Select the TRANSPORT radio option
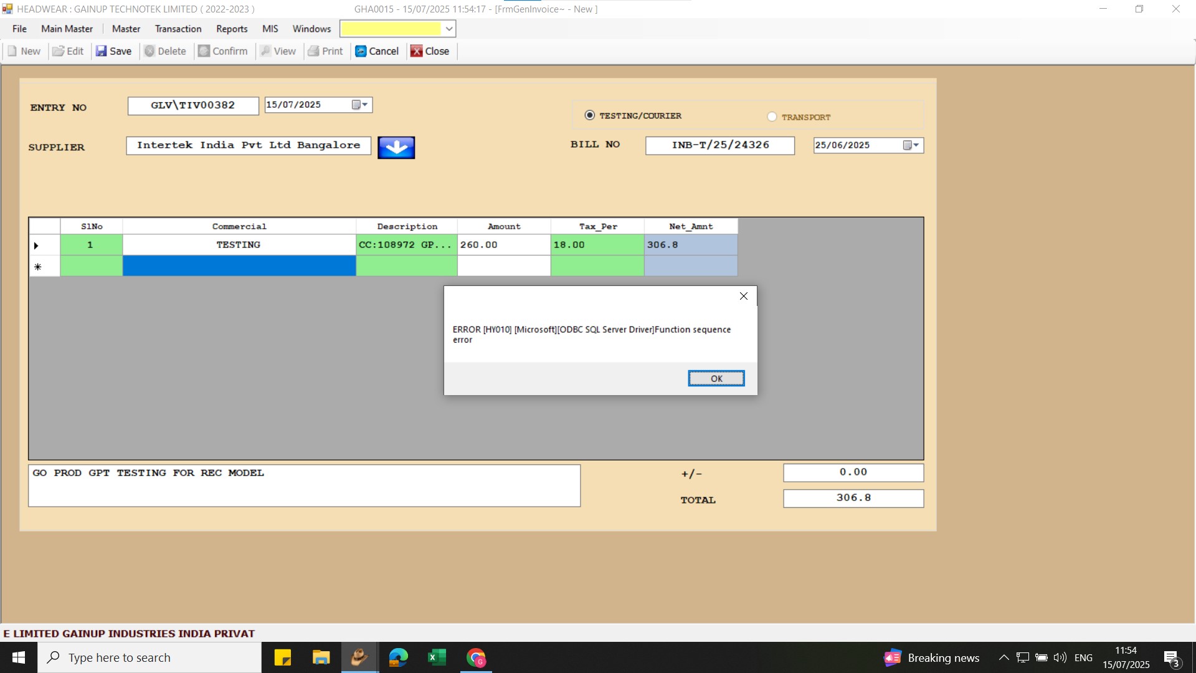Screen dimensions: 1196x673 click(x=772, y=117)
